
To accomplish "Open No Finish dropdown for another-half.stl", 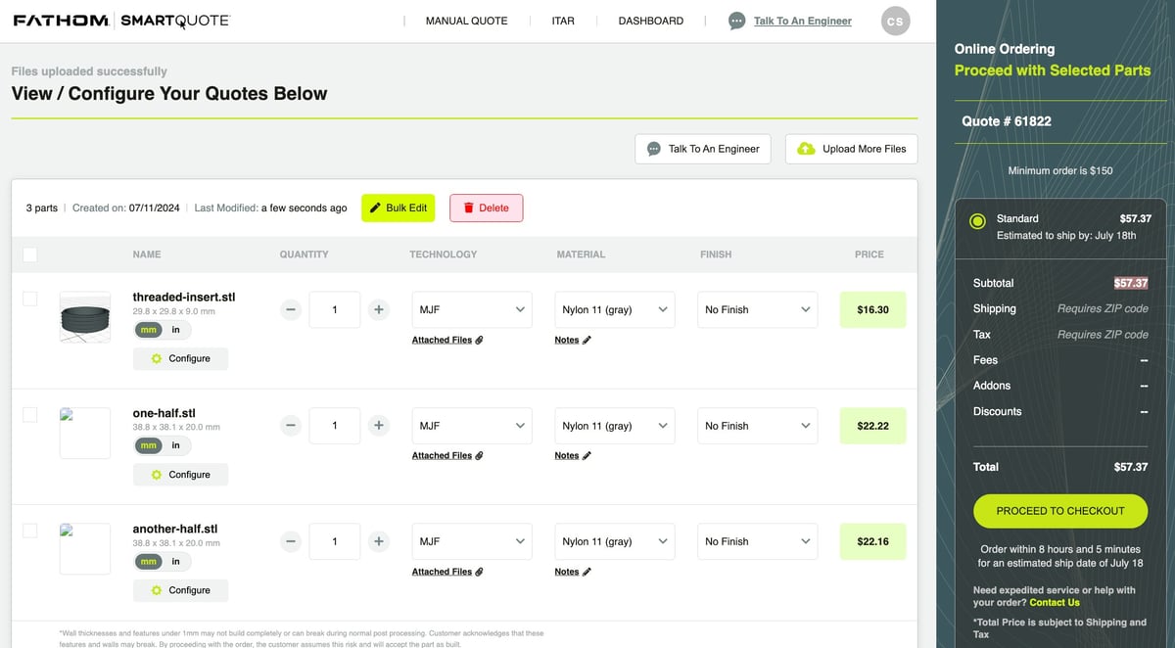I will pyautogui.click(x=757, y=541).
